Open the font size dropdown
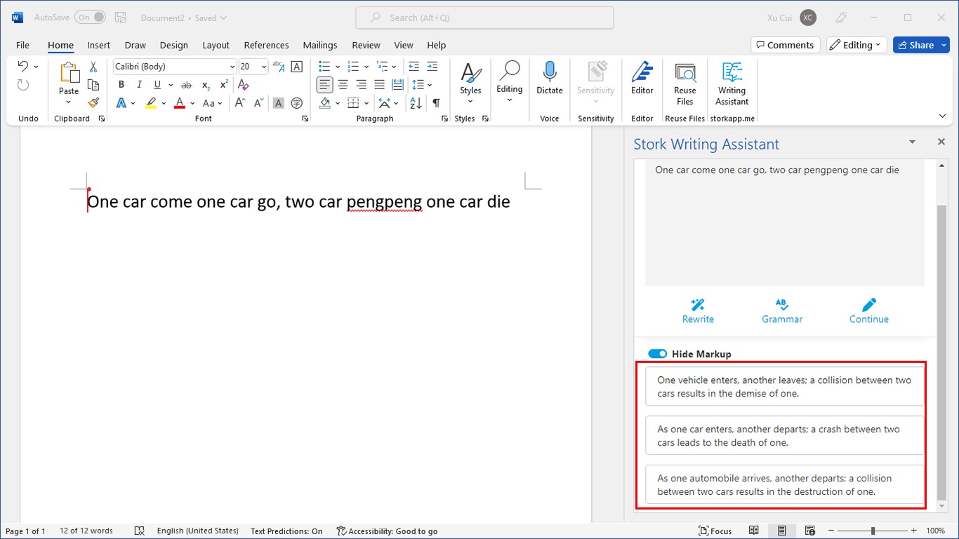Image resolution: width=959 pixels, height=539 pixels. pos(264,67)
